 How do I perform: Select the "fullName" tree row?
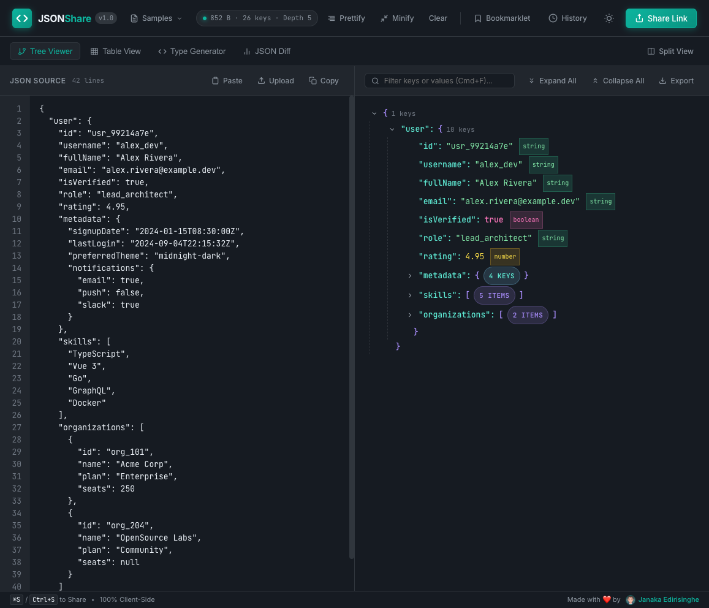tap(495, 183)
